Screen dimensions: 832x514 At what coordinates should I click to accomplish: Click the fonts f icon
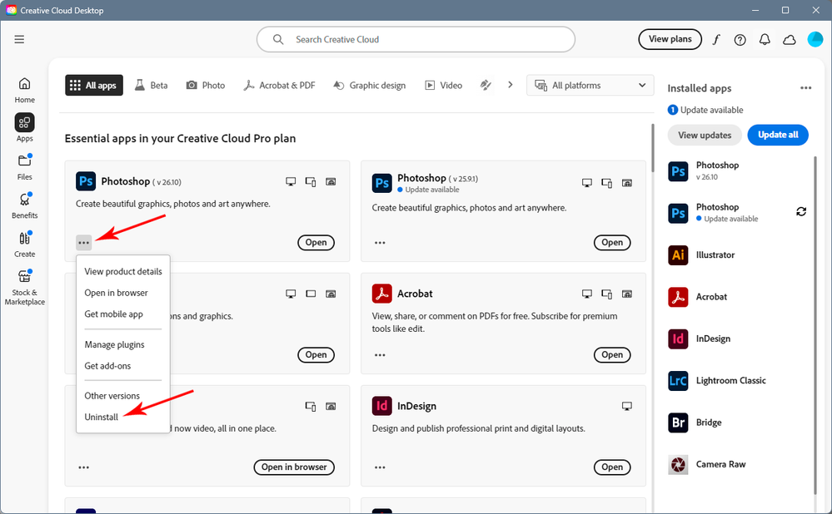point(715,39)
